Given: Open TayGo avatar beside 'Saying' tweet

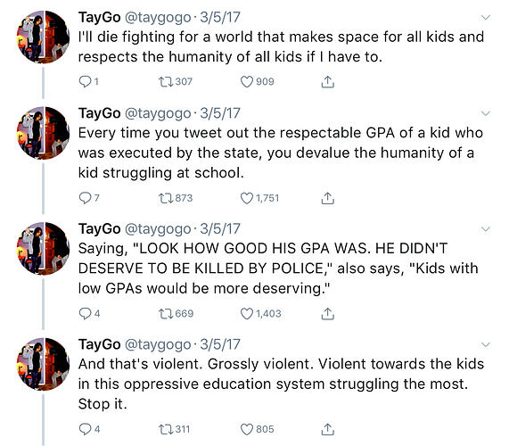Looking at the screenshot, I should (43, 248).
